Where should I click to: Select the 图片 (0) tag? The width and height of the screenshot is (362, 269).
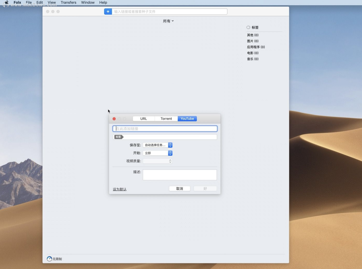tap(253, 41)
